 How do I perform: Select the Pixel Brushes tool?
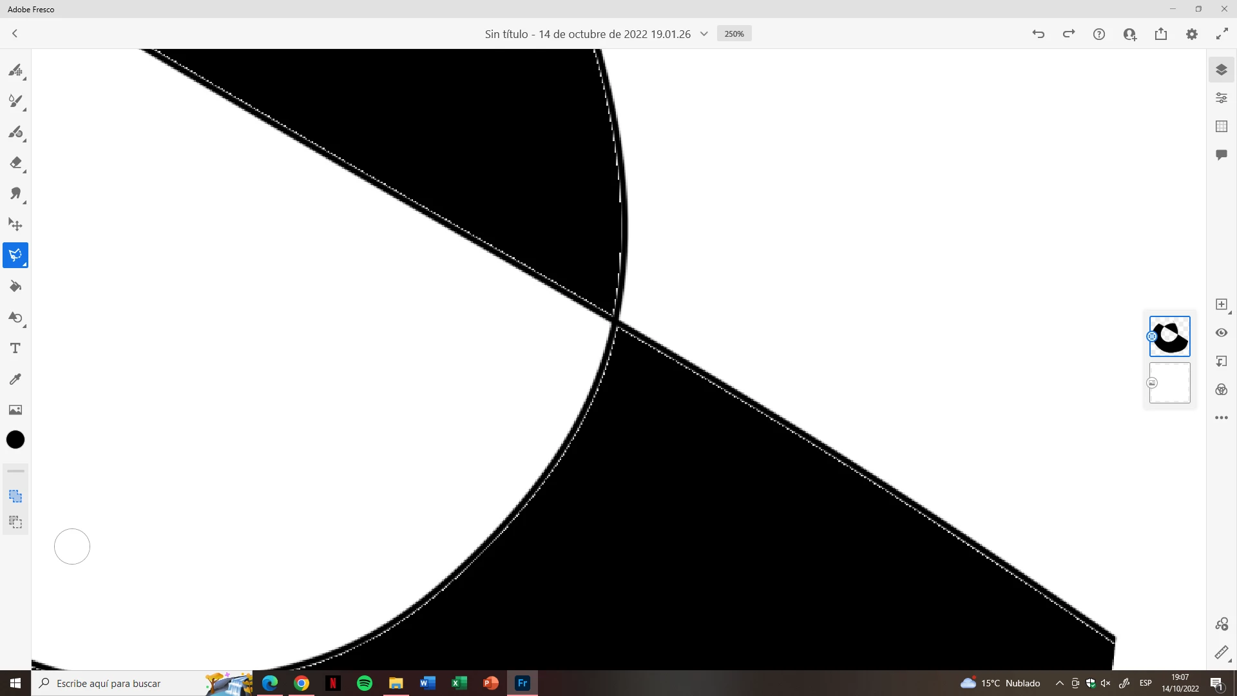click(x=15, y=70)
